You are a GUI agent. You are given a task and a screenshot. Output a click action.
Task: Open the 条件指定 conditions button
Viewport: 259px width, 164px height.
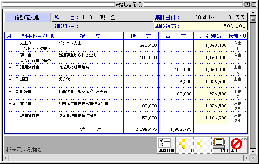[x=166, y=145]
